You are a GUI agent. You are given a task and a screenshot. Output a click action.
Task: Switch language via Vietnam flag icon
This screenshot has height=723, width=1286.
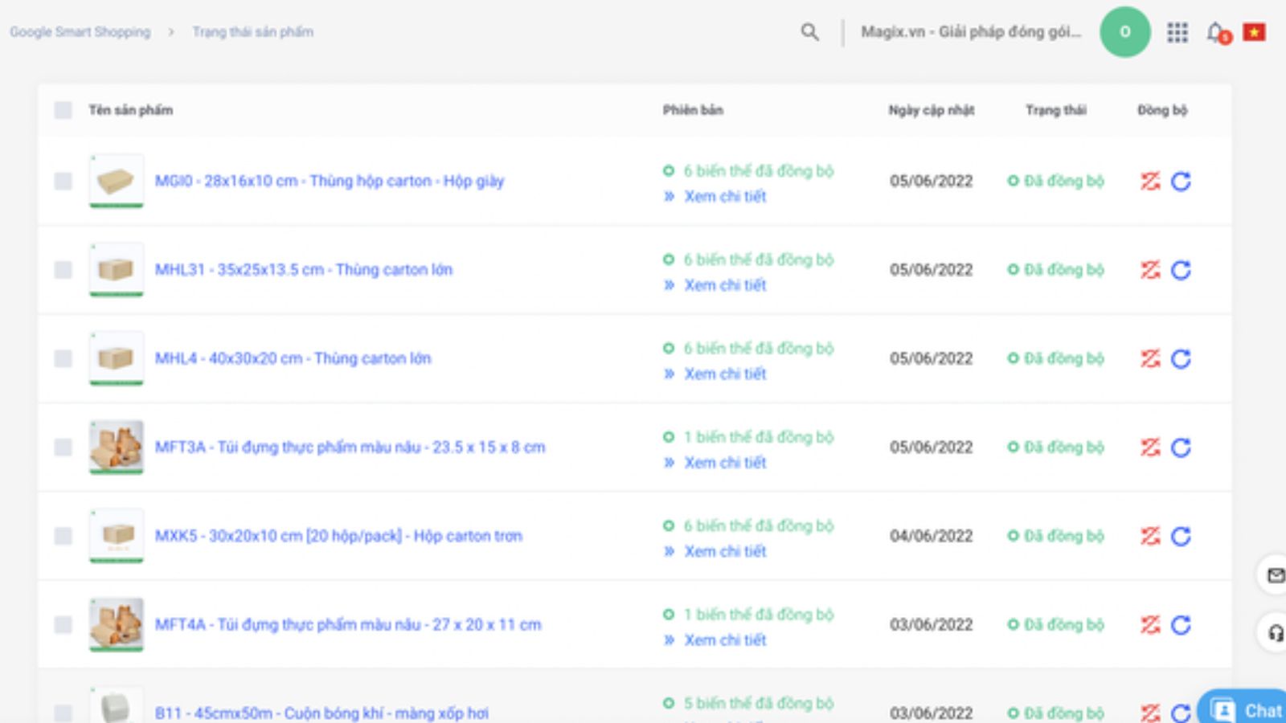tap(1254, 32)
